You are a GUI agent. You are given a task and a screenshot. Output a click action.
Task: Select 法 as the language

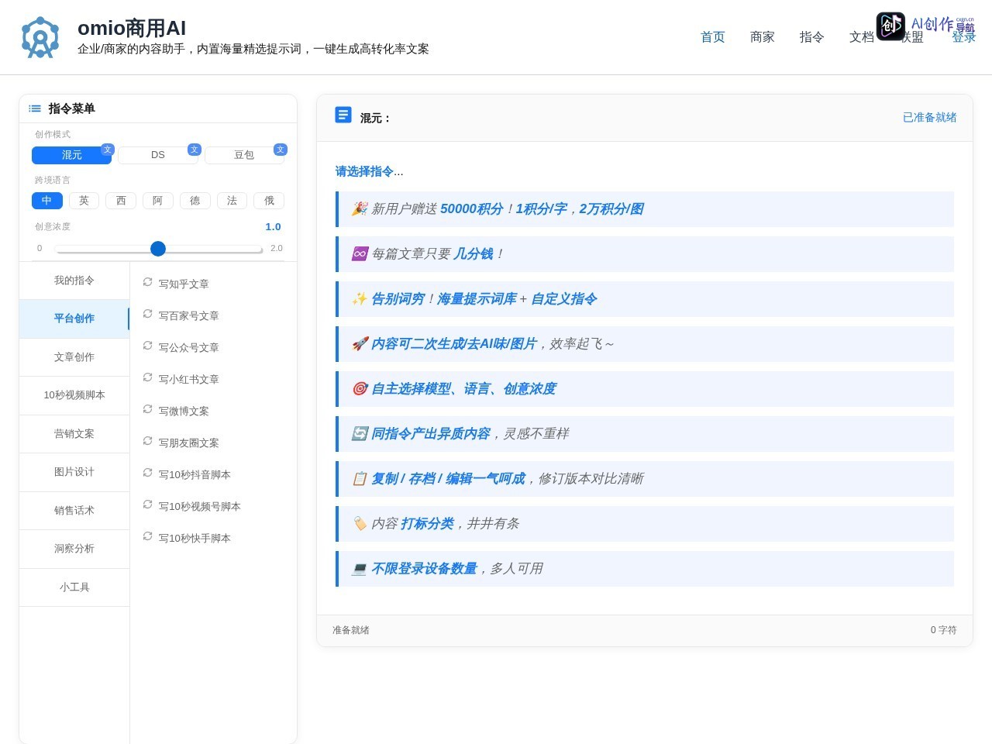click(232, 201)
